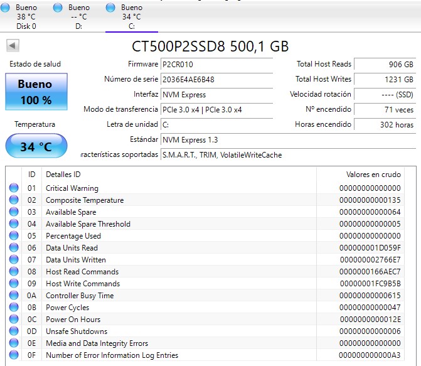Click status icon of Available Spare Threshold row
The height and width of the screenshot is (366, 421).
[x=14, y=223]
